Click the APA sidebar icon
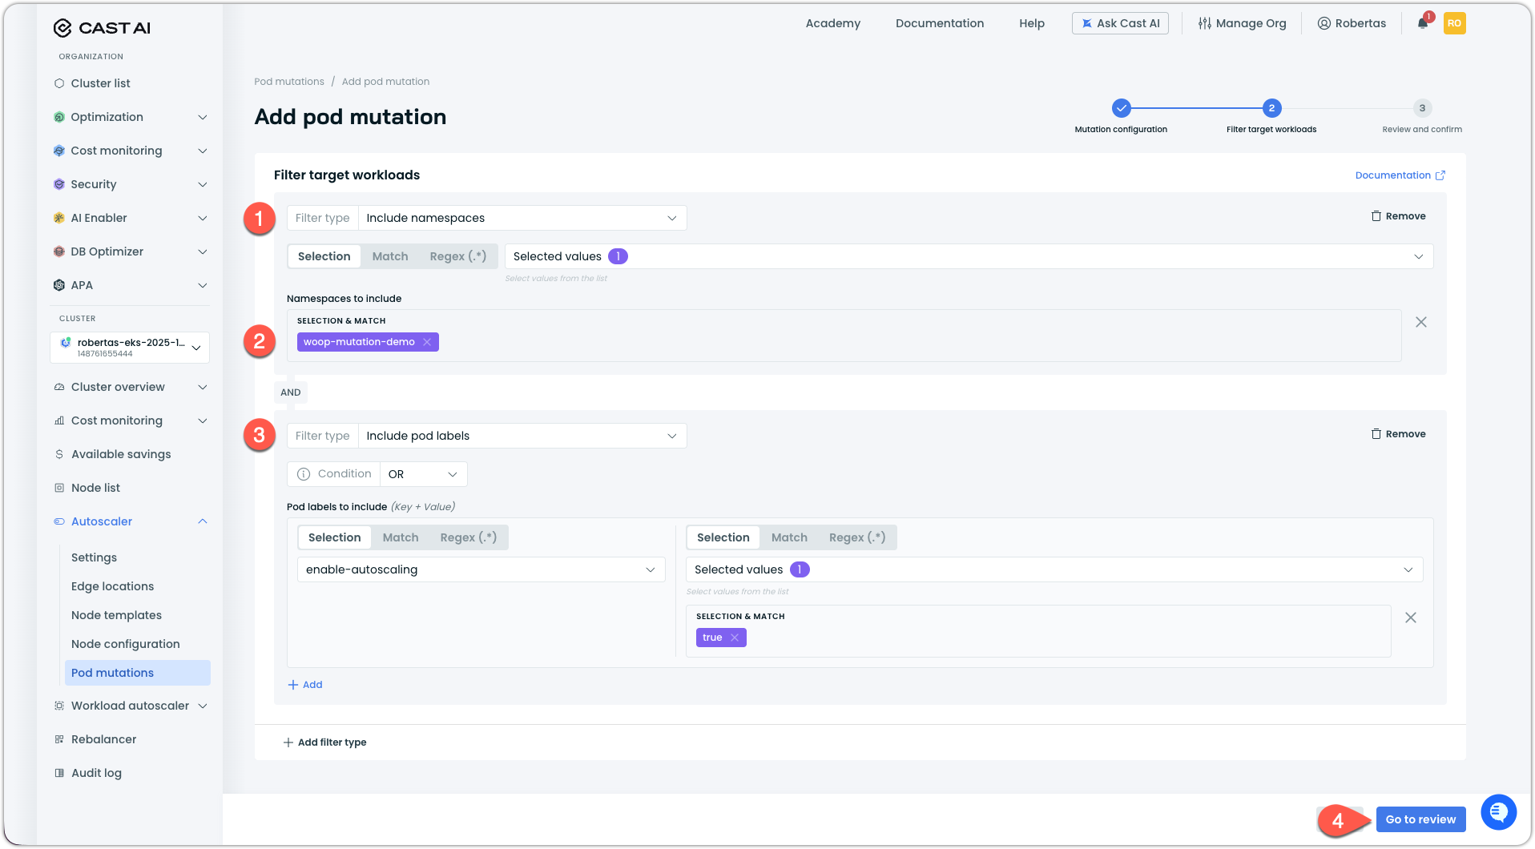This screenshot has height=849, width=1535. click(59, 285)
